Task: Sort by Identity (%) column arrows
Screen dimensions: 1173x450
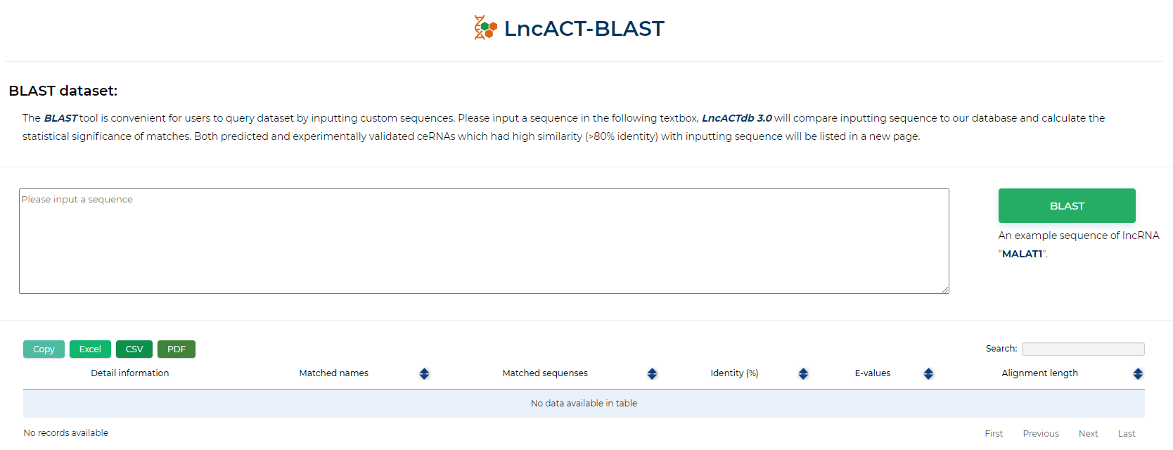Action: [x=803, y=374]
